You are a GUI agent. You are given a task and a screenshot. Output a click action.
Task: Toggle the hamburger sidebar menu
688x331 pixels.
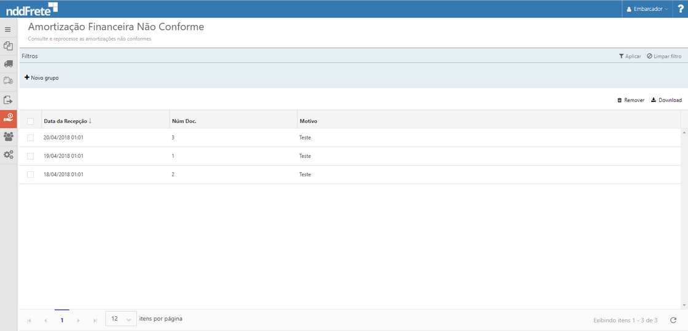(x=8, y=29)
